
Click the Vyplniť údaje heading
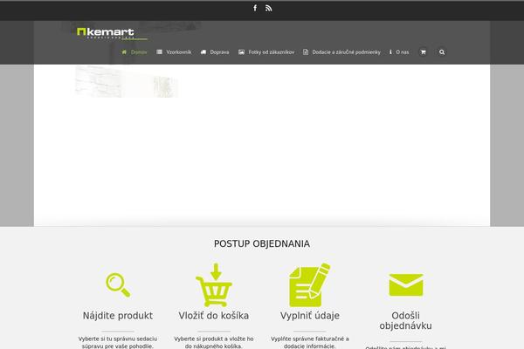coord(310,316)
